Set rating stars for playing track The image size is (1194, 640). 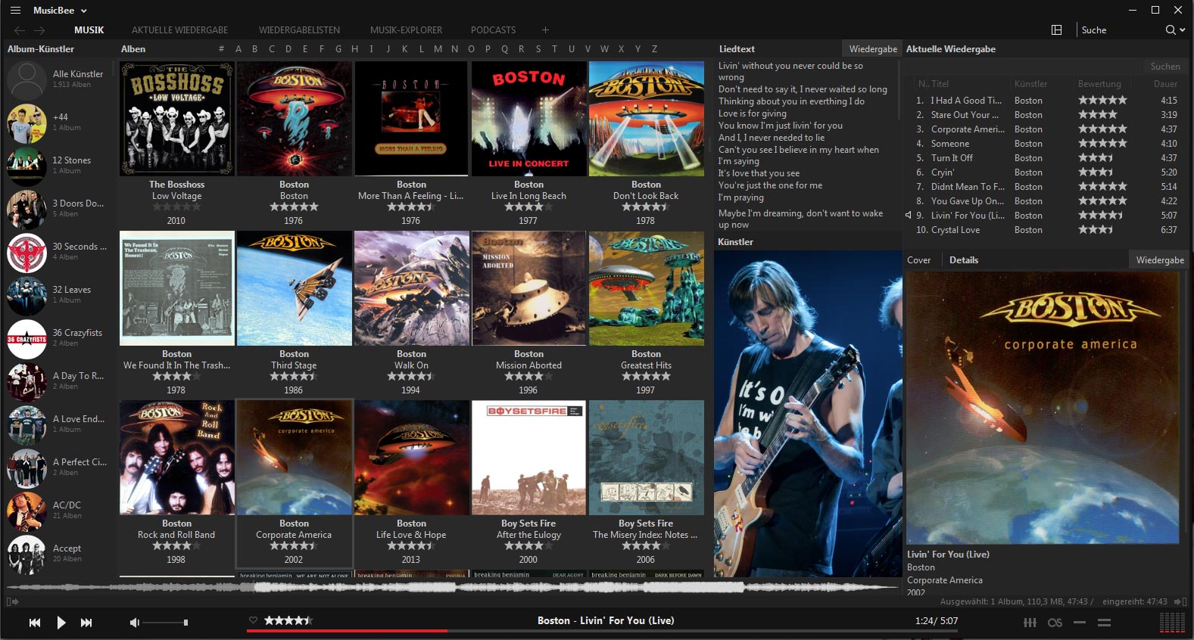pos(288,620)
